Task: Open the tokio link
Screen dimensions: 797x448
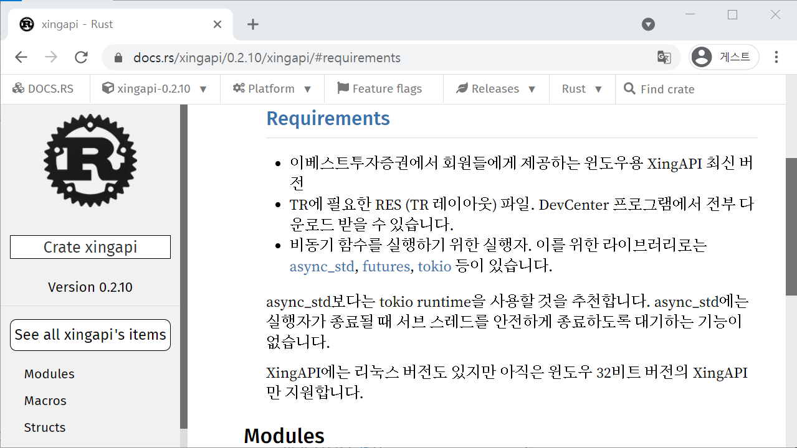Action: click(x=434, y=267)
